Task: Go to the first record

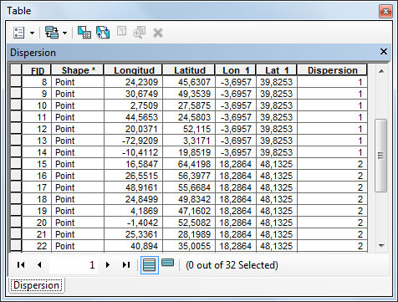Action: click(x=21, y=264)
